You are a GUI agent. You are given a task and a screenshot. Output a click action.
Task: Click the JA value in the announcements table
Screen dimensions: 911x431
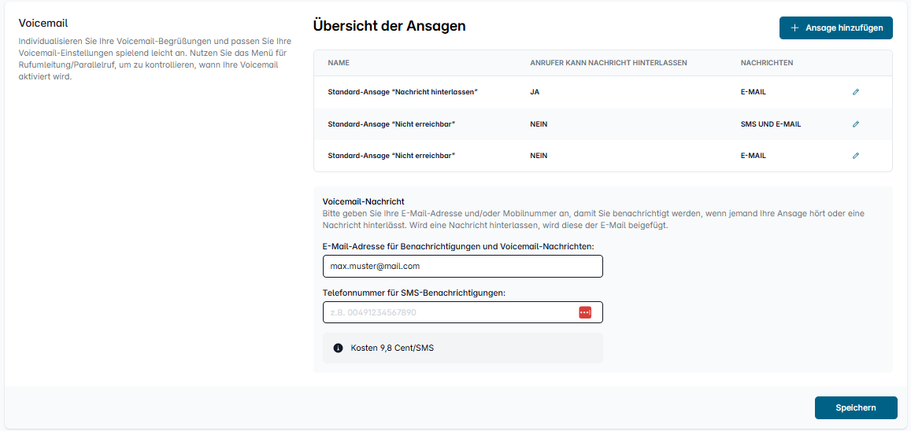click(x=535, y=92)
